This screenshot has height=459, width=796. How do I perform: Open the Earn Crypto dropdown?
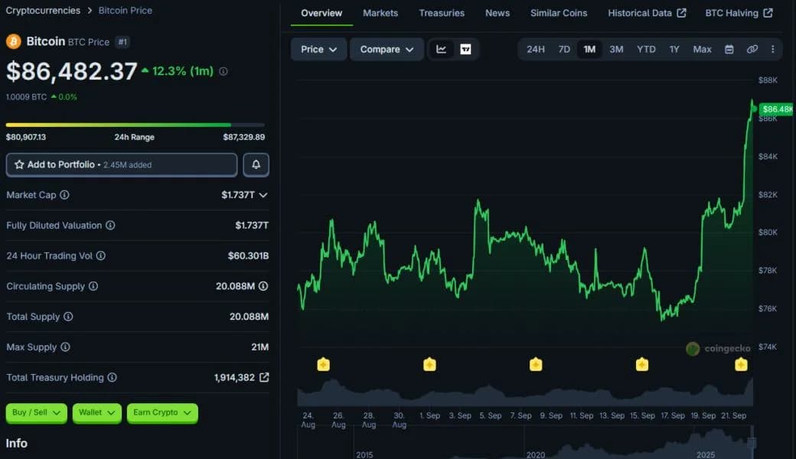162,413
